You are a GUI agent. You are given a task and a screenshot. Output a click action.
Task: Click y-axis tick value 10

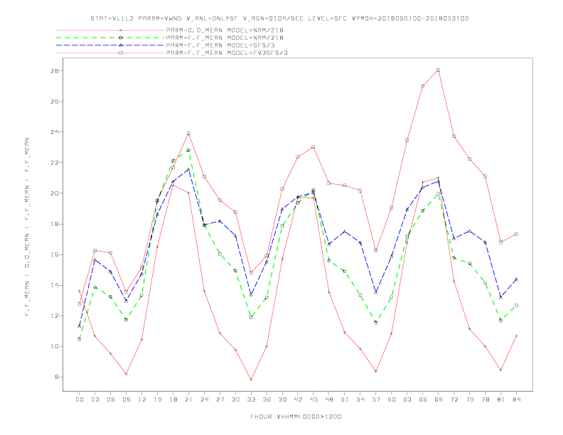point(54,346)
